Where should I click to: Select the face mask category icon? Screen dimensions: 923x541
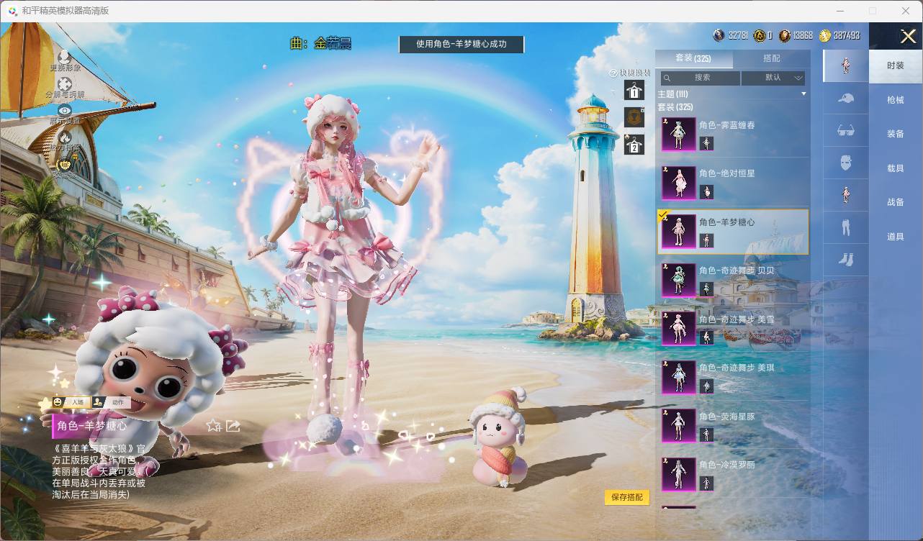pos(846,163)
